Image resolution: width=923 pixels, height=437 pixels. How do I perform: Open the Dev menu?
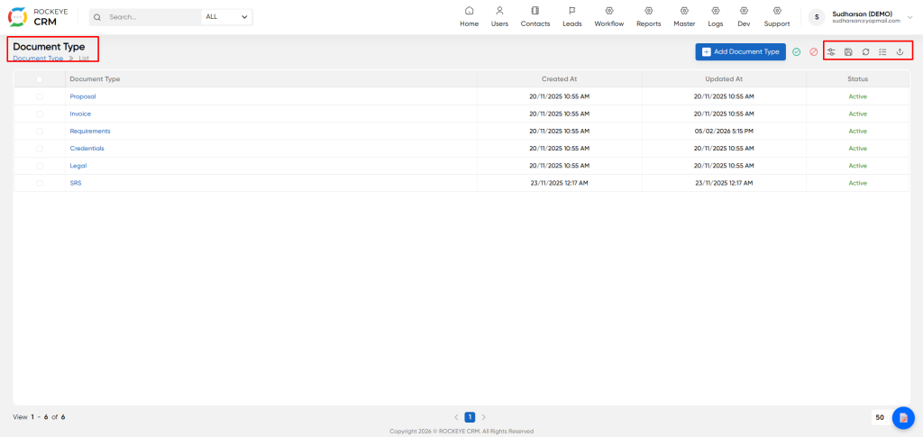[744, 17]
